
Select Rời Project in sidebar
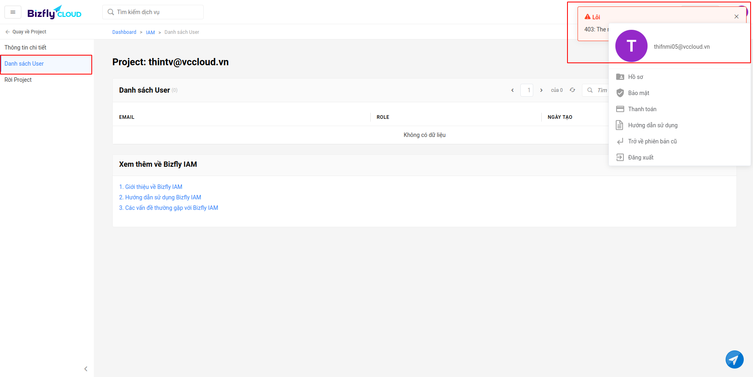(18, 80)
